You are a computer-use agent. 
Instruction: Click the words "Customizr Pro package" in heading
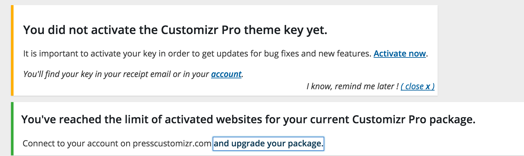(412, 119)
